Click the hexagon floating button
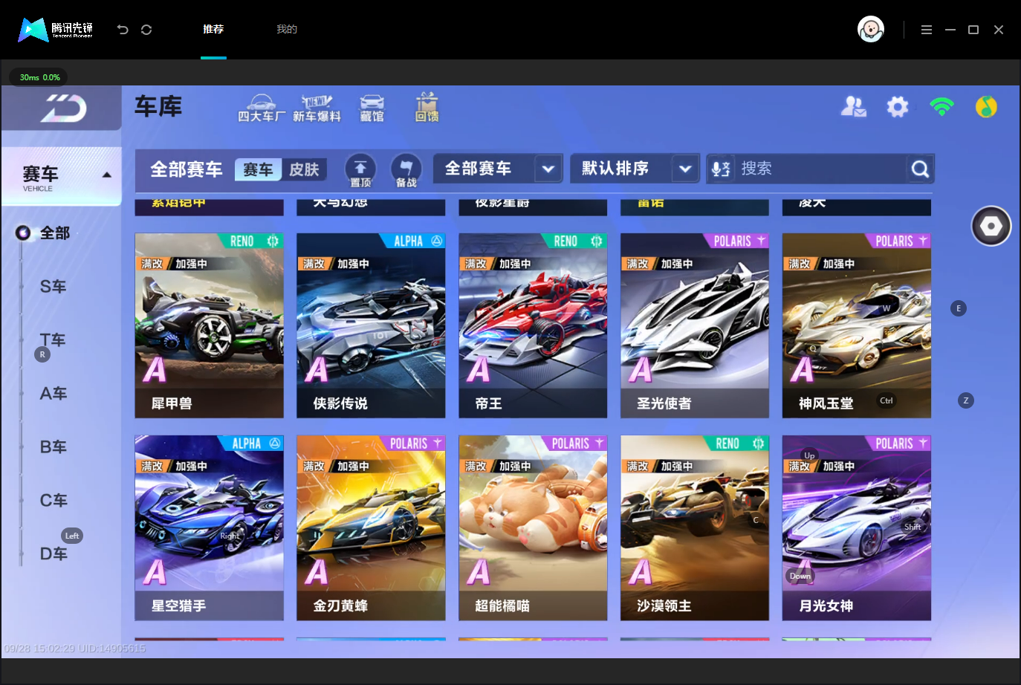 pyautogui.click(x=991, y=226)
